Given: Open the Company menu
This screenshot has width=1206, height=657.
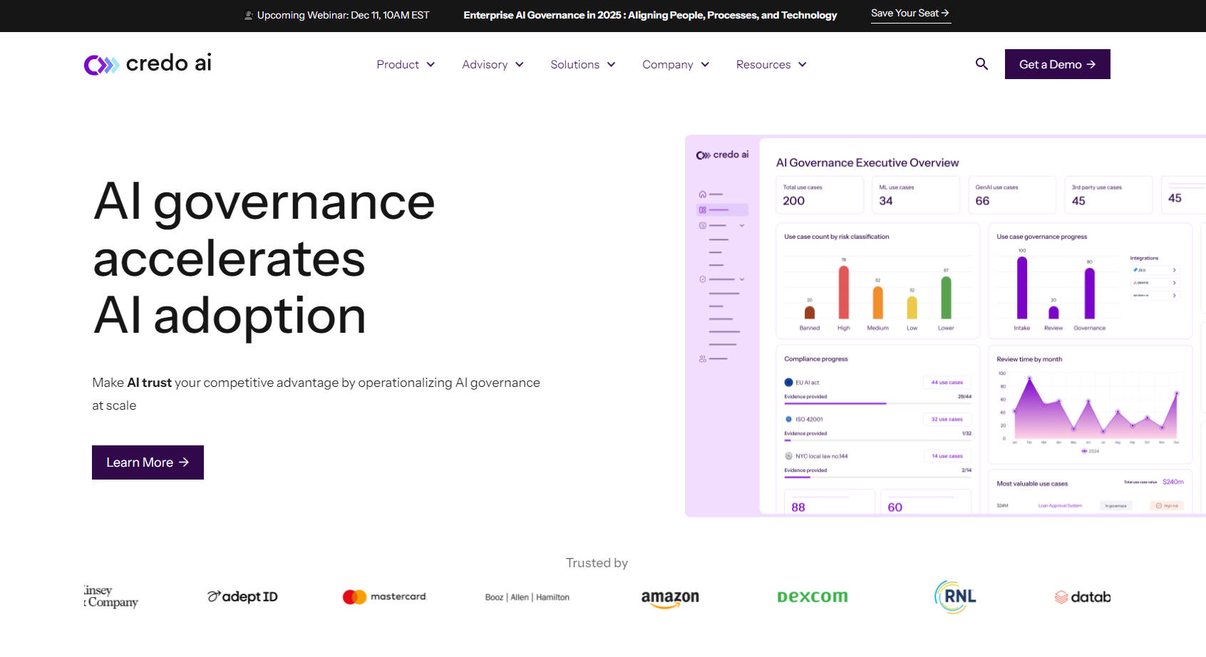Looking at the screenshot, I should pyautogui.click(x=675, y=65).
